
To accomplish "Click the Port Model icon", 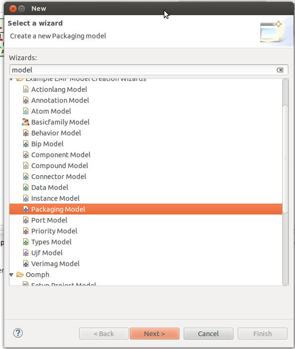I will 26,220.
